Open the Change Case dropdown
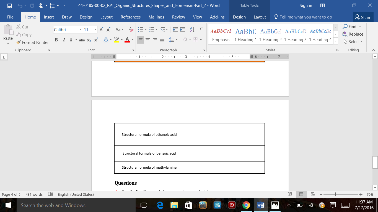Image resolution: width=378 pixels, height=212 pixels. (120, 30)
